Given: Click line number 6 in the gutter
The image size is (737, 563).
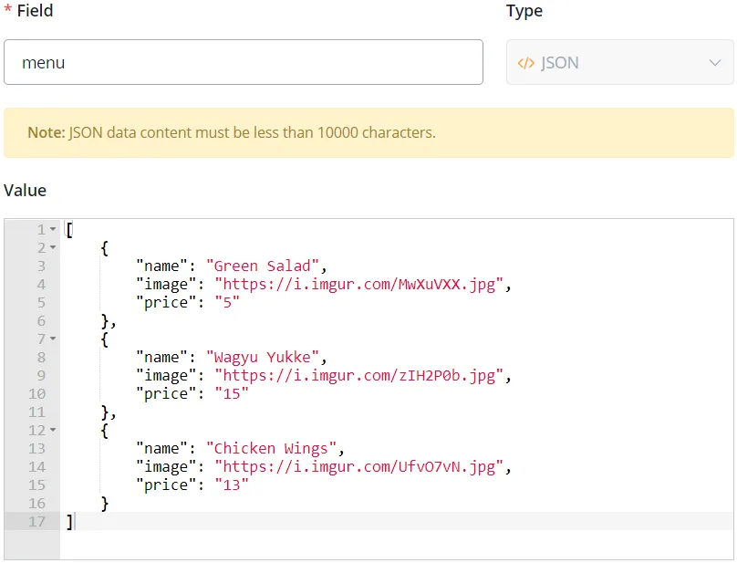Looking at the screenshot, I should tap(41, 321).
